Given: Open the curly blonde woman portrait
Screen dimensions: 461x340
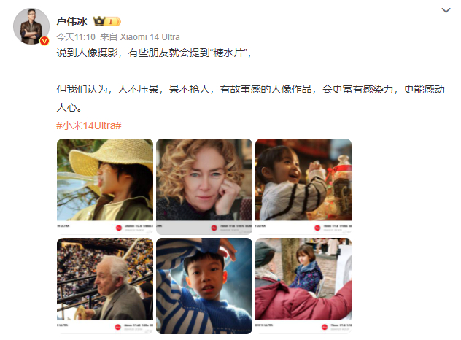Looking at the screenshot, I should tap(204, 187).
